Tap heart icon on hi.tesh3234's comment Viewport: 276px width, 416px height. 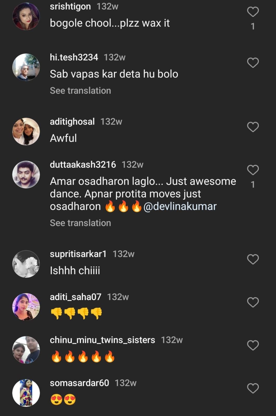pos(253,63)
